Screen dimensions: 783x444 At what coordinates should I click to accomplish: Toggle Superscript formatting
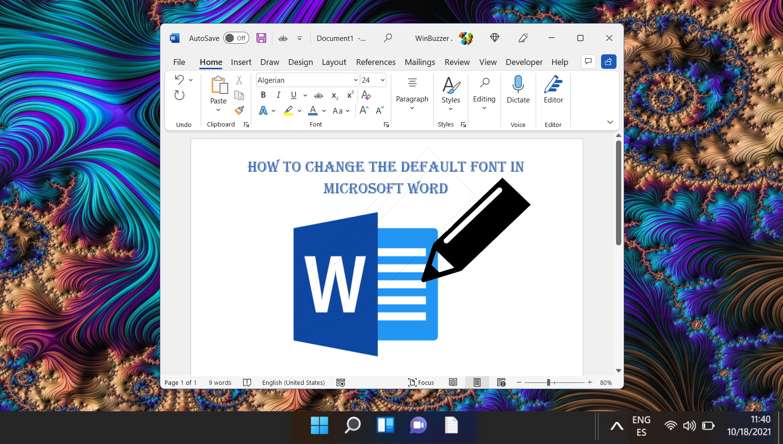[x=350, y=95]
